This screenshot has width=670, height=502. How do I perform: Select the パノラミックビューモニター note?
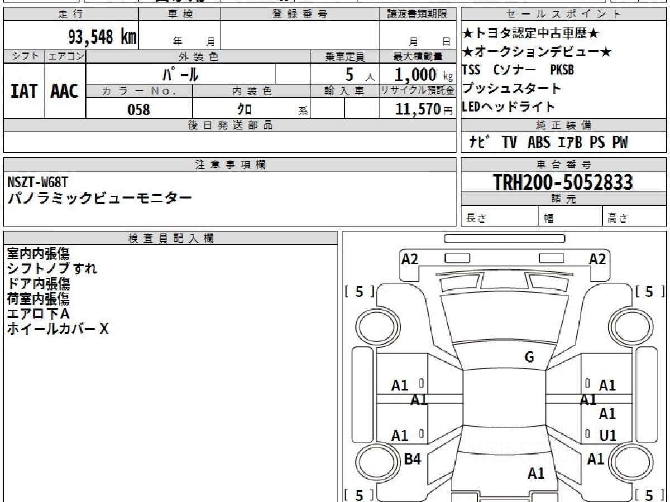click(99, 197)
